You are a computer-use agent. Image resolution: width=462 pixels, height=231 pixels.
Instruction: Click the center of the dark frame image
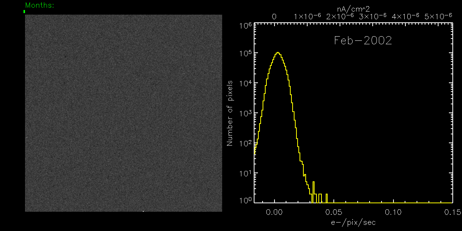(124, 113)
